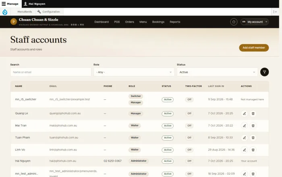The image size is (282, 177).
Task: Open the Manage hamburger menu
Action: [x=10, y=4]
